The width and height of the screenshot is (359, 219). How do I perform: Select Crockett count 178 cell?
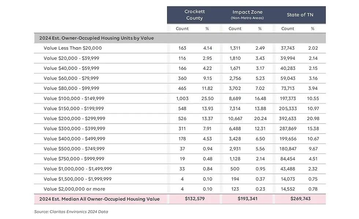pos(182,139)
